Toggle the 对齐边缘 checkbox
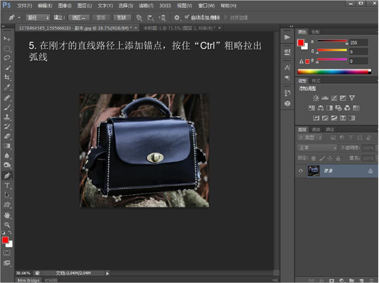Image resolution: width=379 pixels, height=283 pixels. click(226, 18)
